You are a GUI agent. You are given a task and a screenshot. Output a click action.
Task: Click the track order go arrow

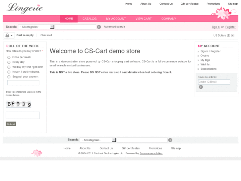tap(201, 87)
